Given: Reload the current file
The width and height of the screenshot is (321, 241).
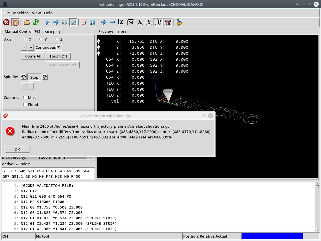Looking at the screenshot, I should point(36,22).
